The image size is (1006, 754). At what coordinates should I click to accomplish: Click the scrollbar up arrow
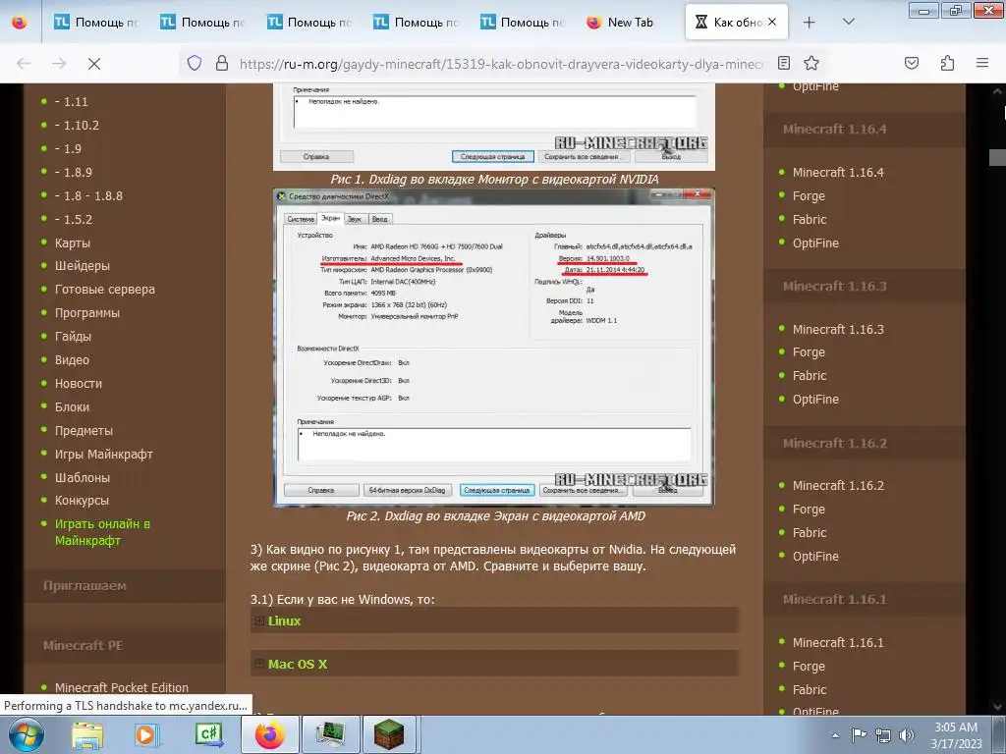coord(998,91)
